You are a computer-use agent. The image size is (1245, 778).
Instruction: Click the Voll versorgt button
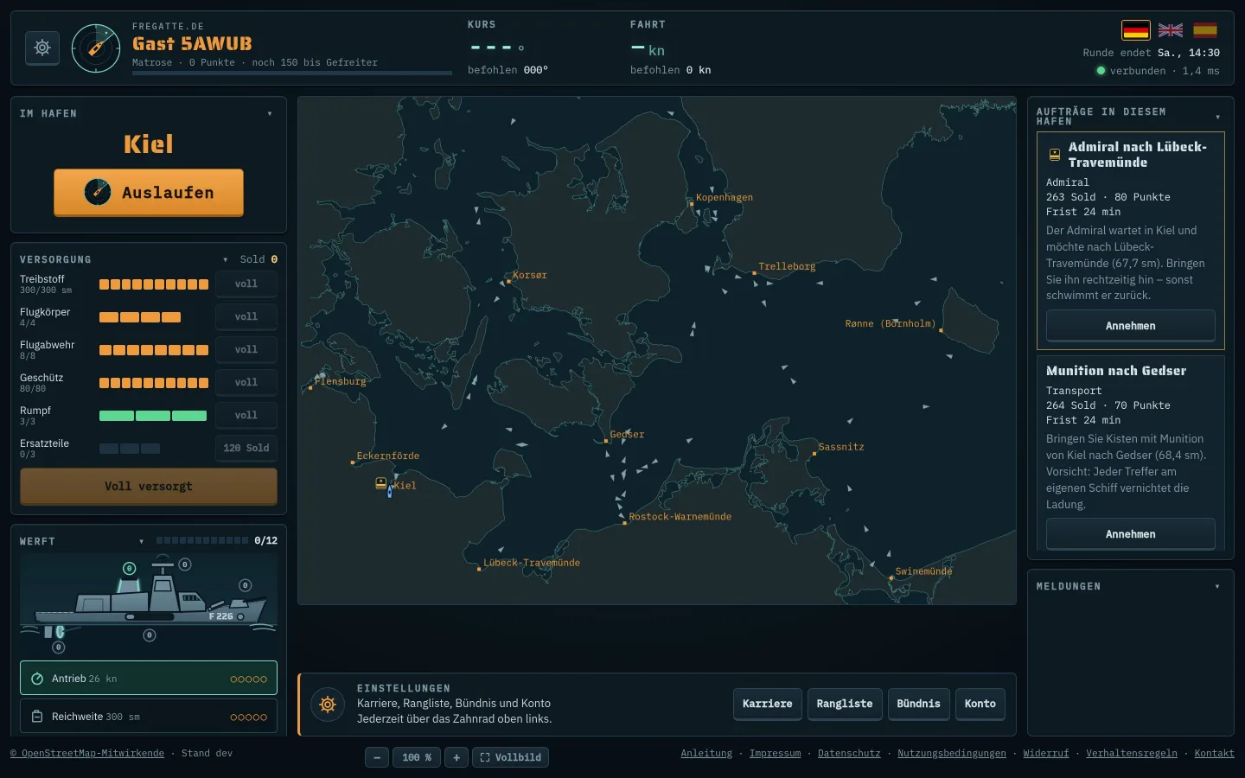pyautogui.click(x=149, y=486)
